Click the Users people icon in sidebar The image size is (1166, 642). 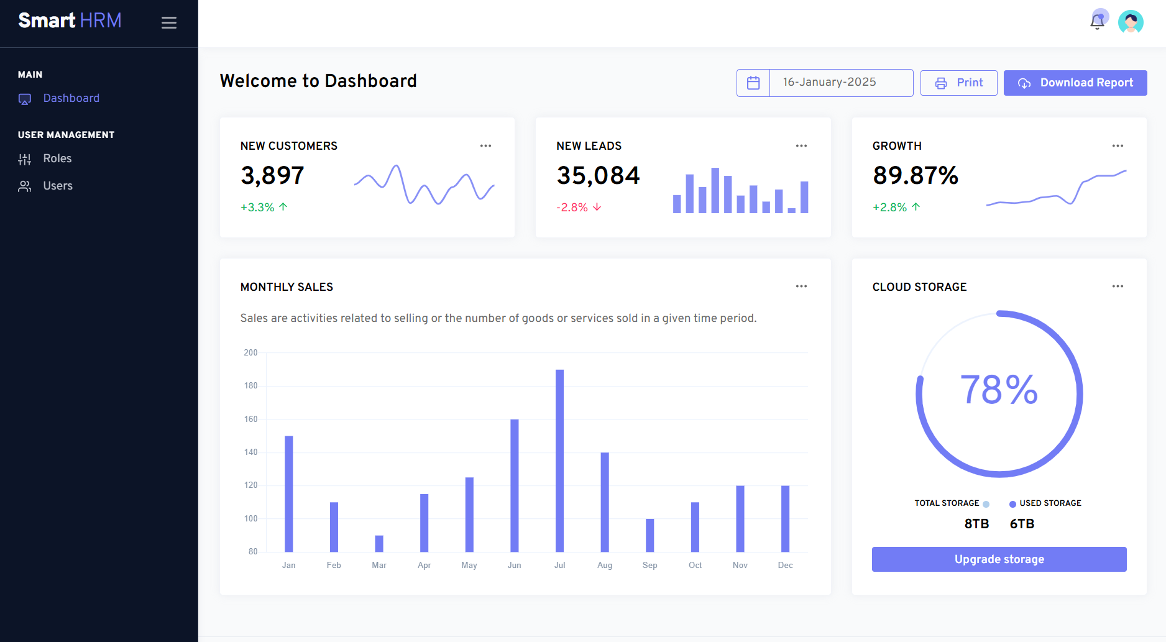[25, 186]
